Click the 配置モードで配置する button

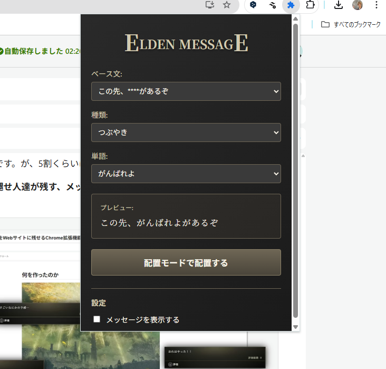tap(186, 262)
